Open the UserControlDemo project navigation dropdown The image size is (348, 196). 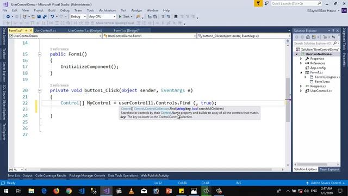(55, 36)
